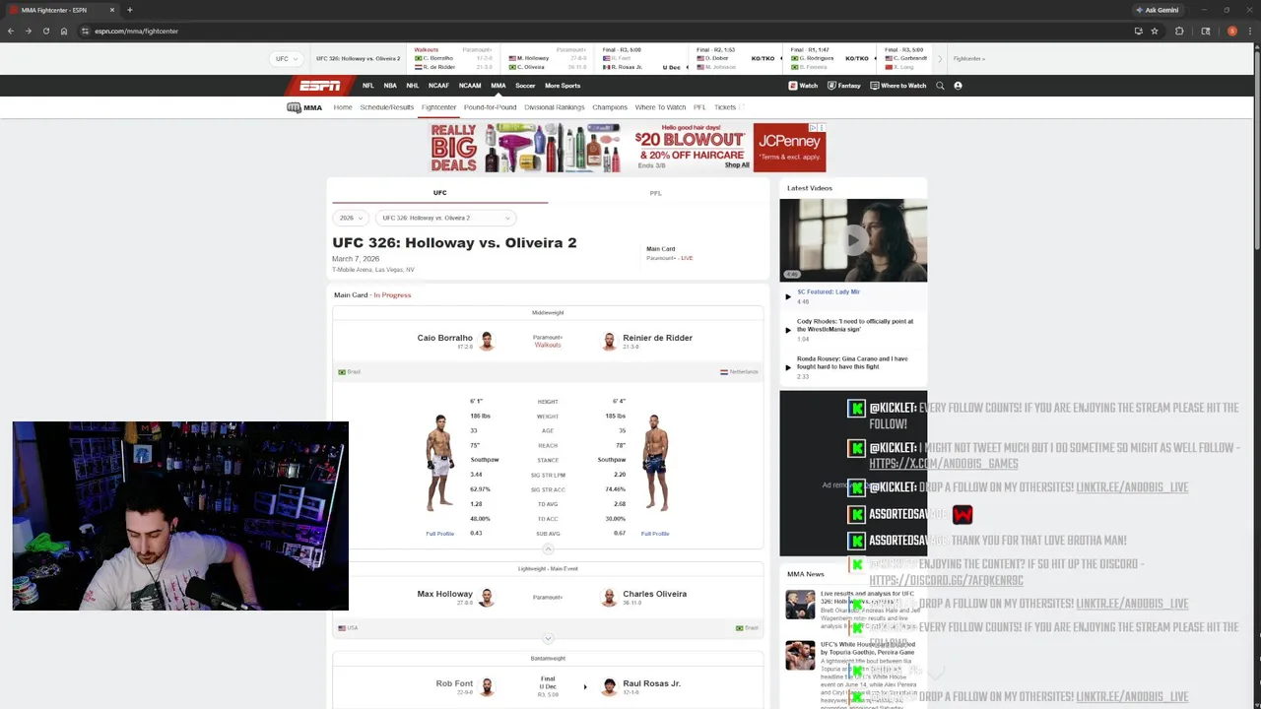
Task: Open the NCAAM menu item
Action: (470, 86)
